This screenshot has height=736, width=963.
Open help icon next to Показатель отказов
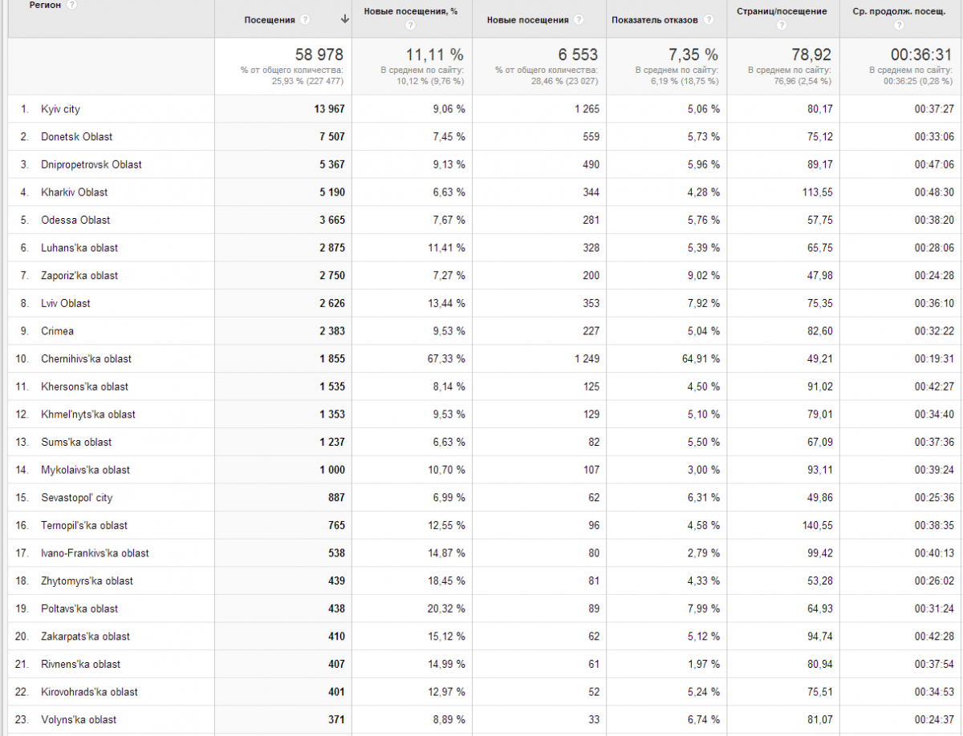pyautogui.click(x=708, y=19)
